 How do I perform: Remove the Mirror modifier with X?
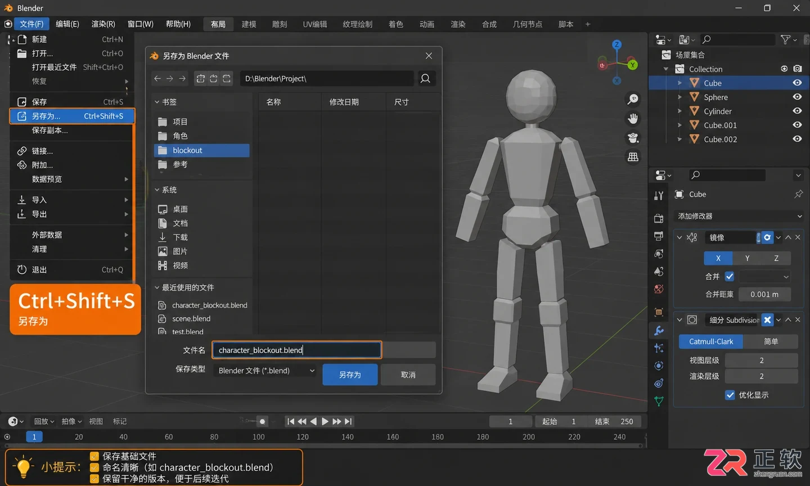point(798,237)
